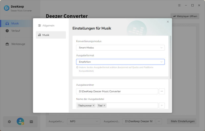
Task: Add a filename tag with plus button
Action: pos(162,106)
